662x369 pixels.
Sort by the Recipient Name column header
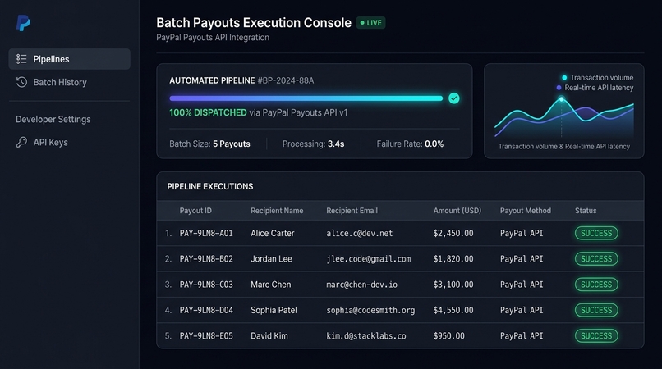277,211
